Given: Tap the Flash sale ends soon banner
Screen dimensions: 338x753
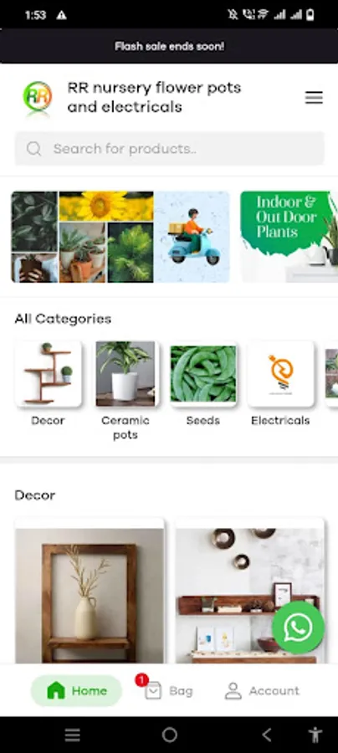Looking at the screenshot, I should click(x=169, y=47).
